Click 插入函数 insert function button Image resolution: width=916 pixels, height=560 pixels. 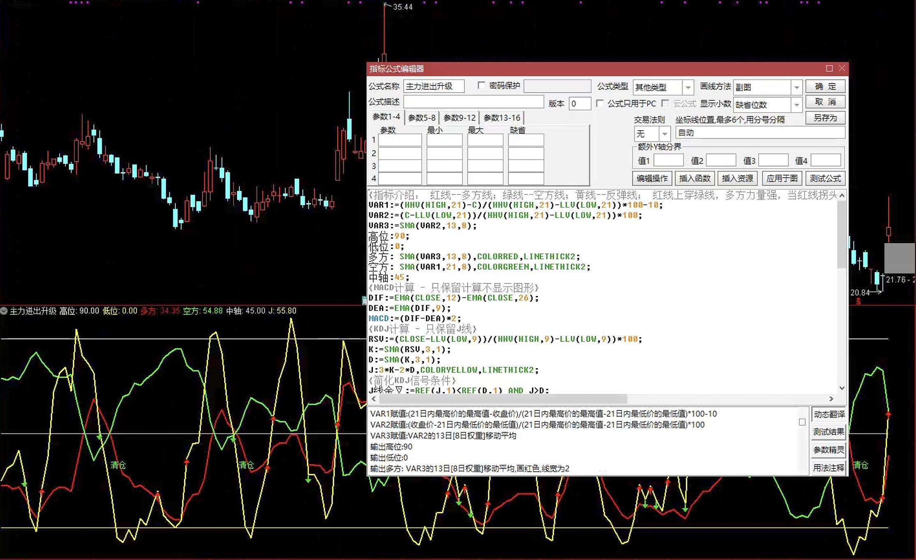[x=695, y=178]
